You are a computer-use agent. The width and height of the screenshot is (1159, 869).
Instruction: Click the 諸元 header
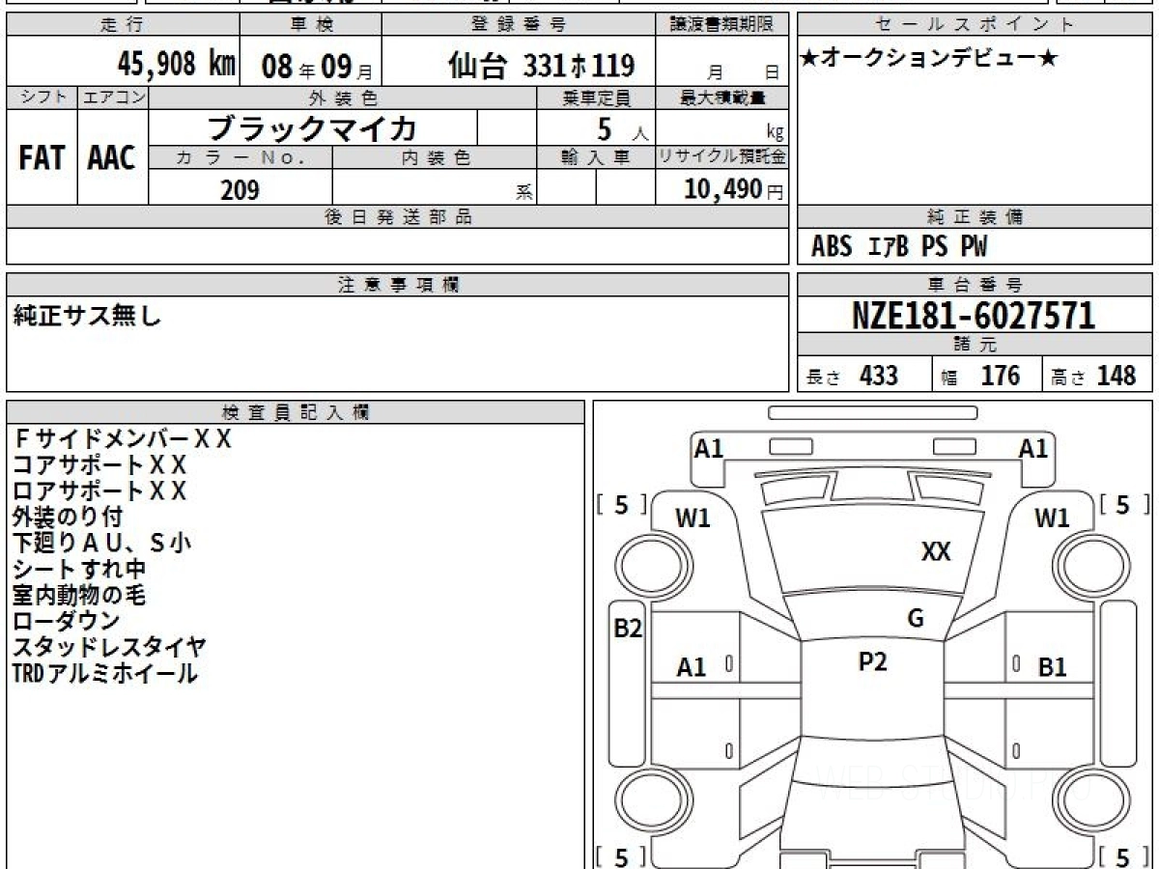(975, 345)
